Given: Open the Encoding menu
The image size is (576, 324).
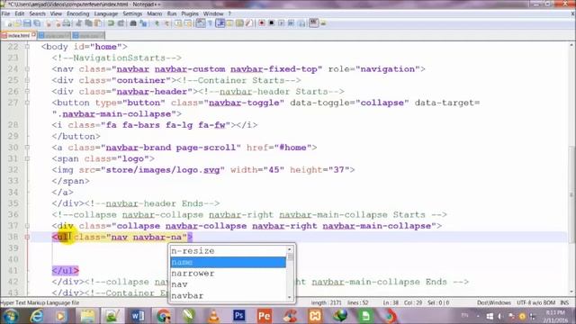Looking at the screenshot, I should (78, 13).
